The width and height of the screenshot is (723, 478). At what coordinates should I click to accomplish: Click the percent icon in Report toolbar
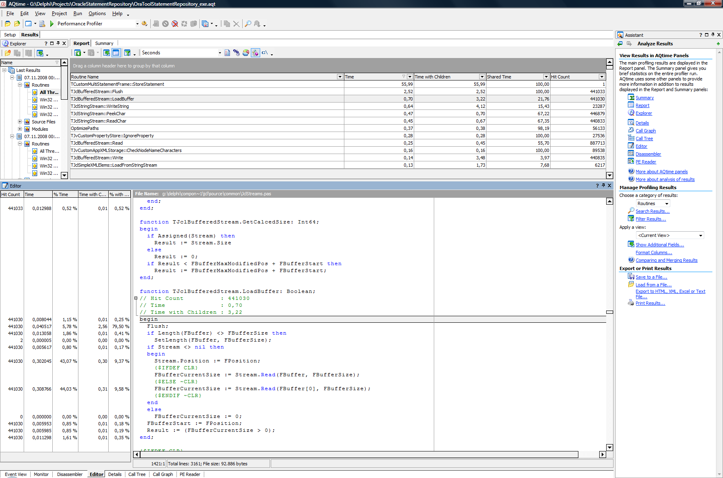pos(236,53)
